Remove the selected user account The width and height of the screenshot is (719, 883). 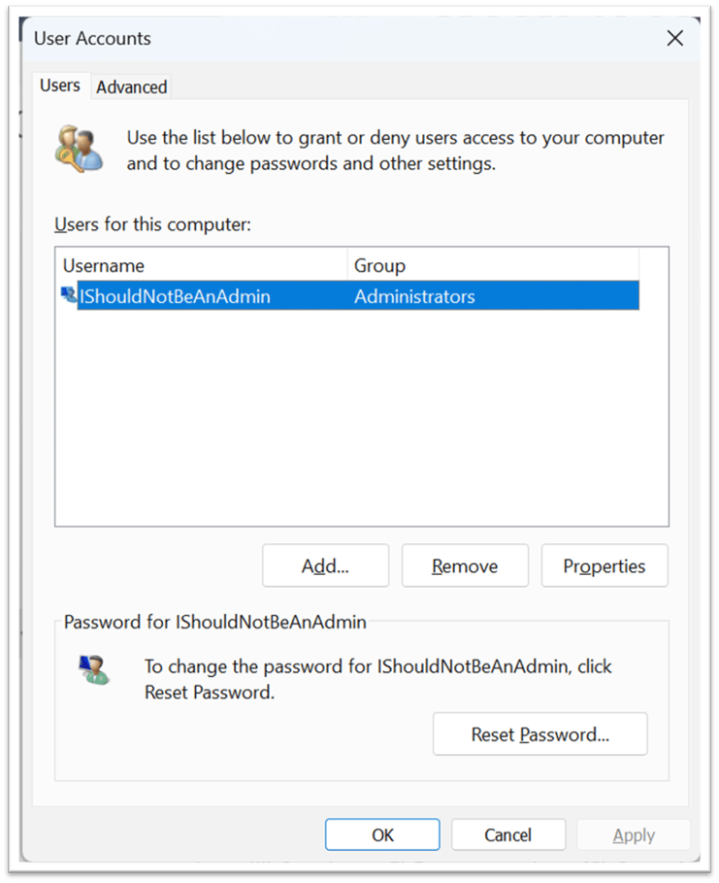[465, 565]
